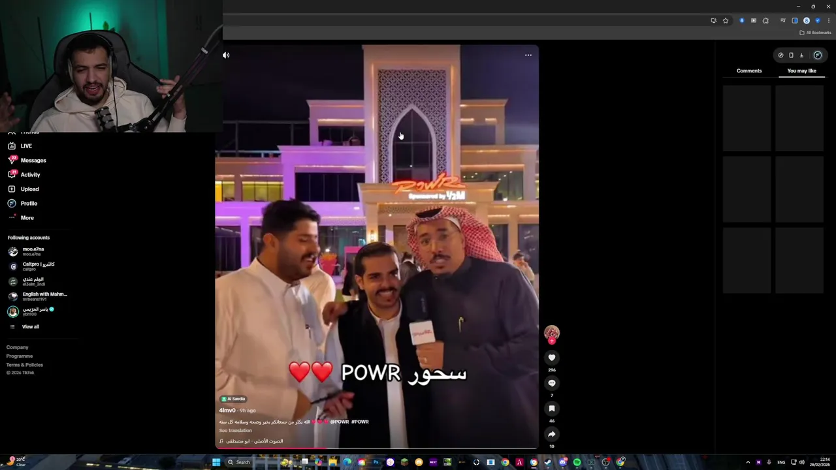The width and height of the screenshot is (836, 470).
Task: Open the #POWR hashtag
Action: tap(360, 422)
